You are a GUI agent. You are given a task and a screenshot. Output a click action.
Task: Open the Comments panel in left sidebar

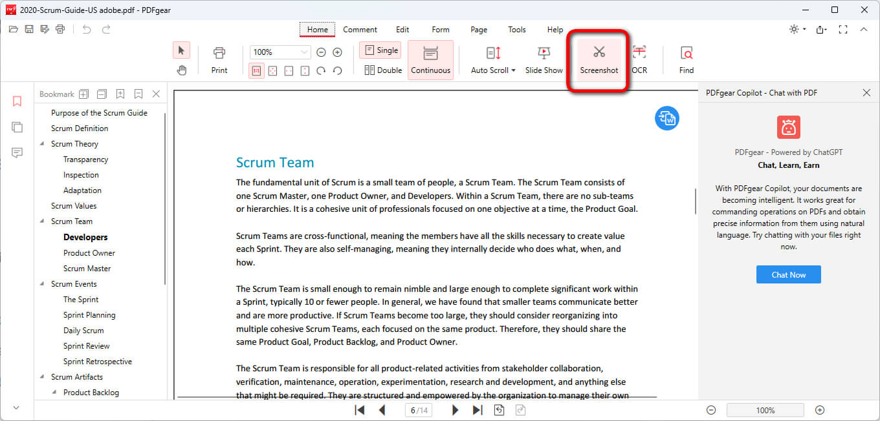coord(17,150)
